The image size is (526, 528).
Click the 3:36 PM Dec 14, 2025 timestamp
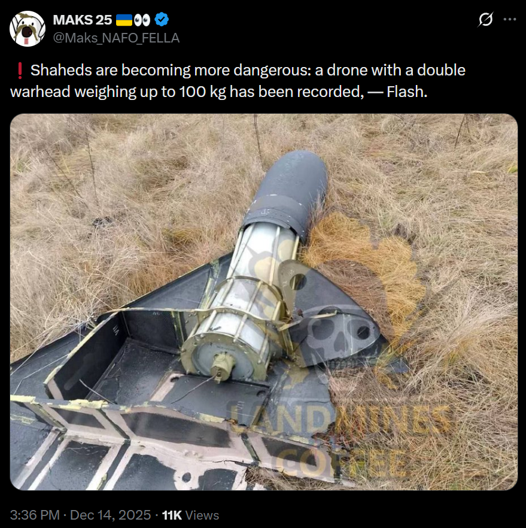80,515
